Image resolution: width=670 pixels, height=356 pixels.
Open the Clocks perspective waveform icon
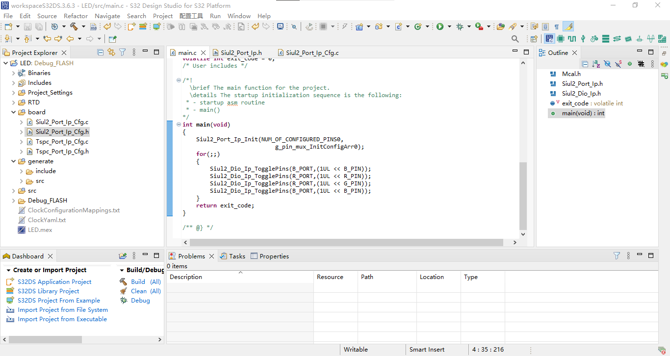click(x=572, y=39)
